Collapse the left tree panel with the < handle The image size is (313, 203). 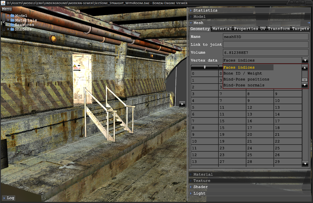4,22
